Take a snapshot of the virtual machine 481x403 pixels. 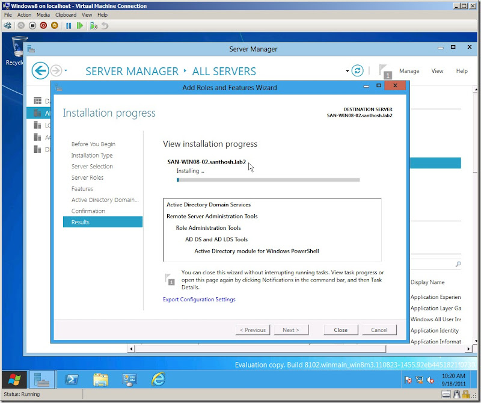pyautogui.click(x=94, y=25)
